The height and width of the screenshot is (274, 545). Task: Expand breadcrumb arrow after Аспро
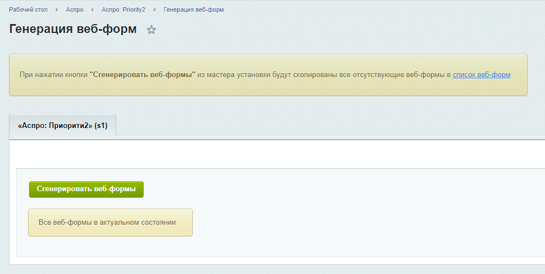92,10
